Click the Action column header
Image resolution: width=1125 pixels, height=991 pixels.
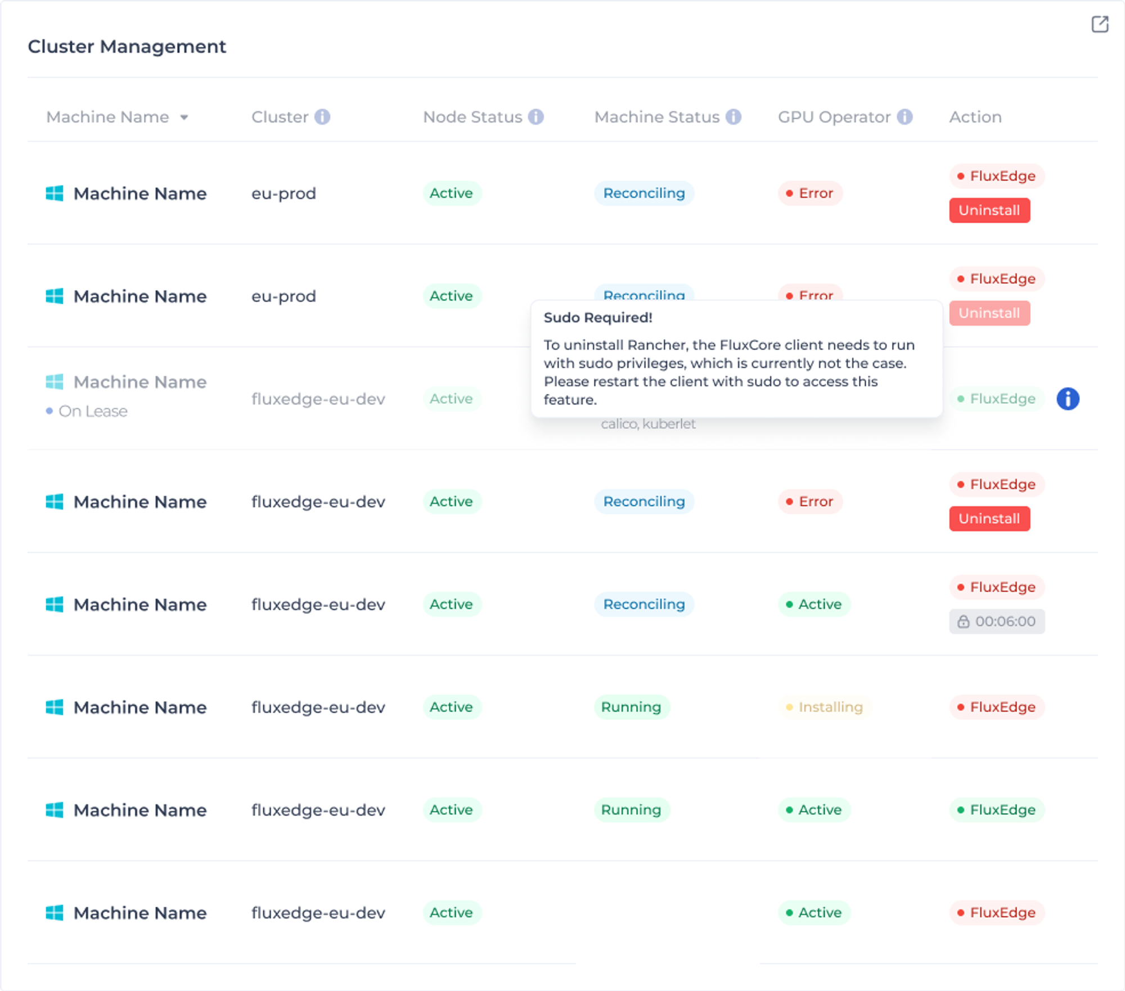[975, 117]
